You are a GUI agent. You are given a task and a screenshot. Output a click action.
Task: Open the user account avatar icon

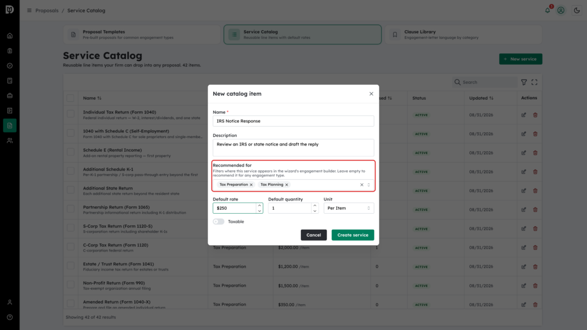coord(561,10)
